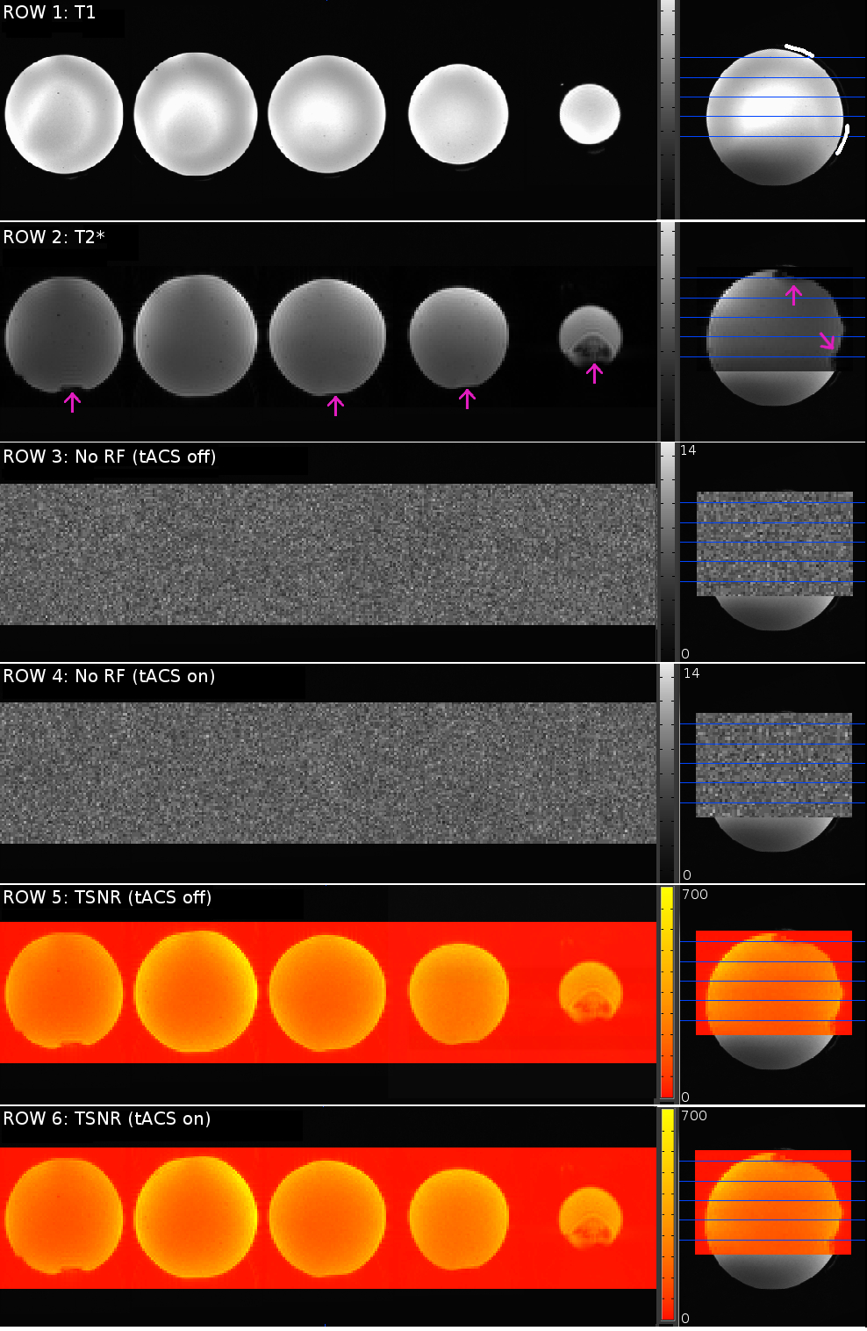
Task: Select the "ROW 4: No RF (tACS on)" label
Action: pyautogui.click(x=109, y=676)
